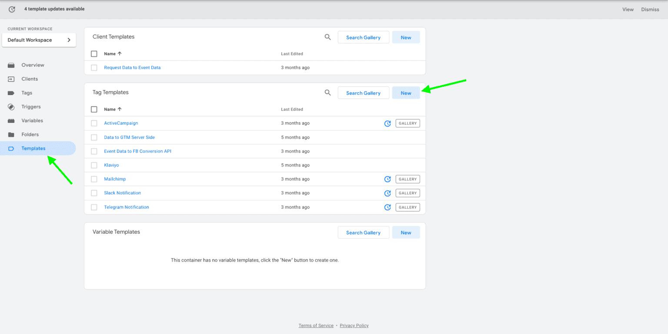The width and height of the screenshot is (668, 334).
Task: Search Tag Templates with magnifier icon
Action: click(x=328, y=93)
